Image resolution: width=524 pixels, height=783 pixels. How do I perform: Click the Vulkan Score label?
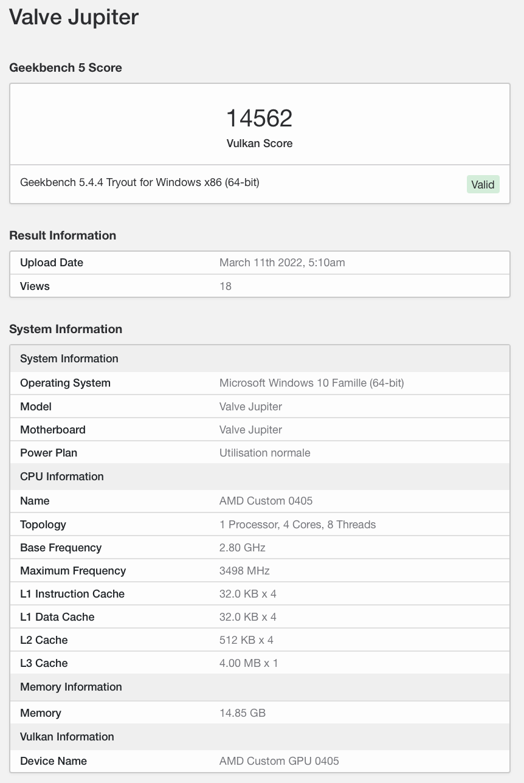(260, 143)
